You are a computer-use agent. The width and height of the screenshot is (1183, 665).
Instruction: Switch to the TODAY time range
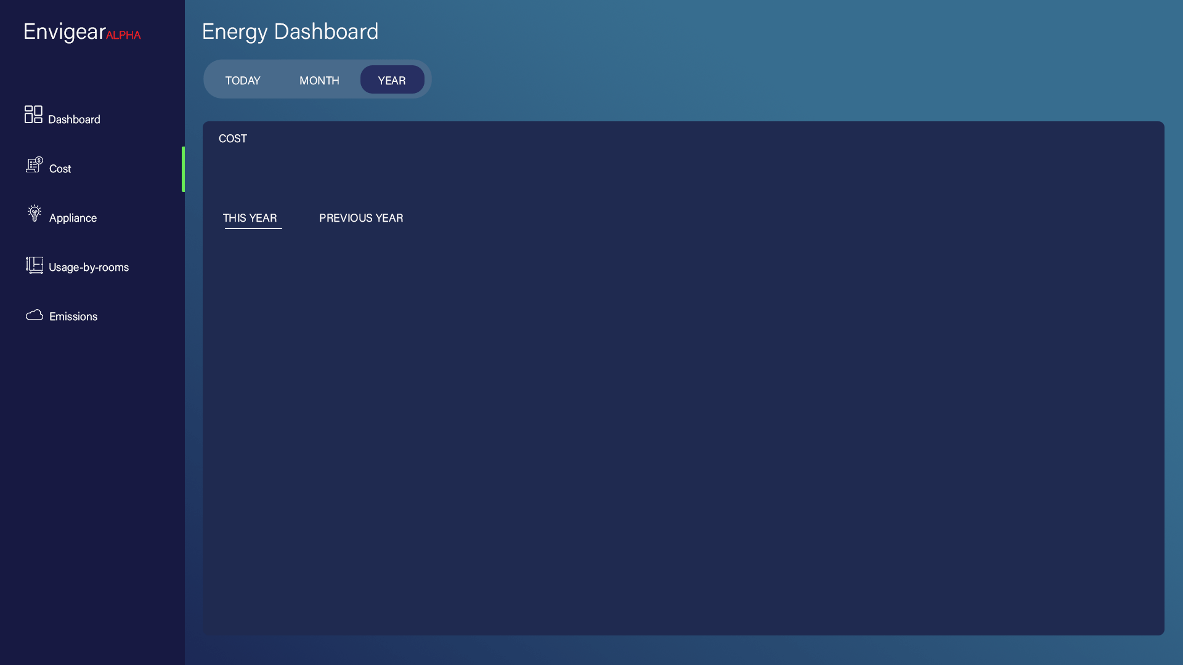coord(243,81)
